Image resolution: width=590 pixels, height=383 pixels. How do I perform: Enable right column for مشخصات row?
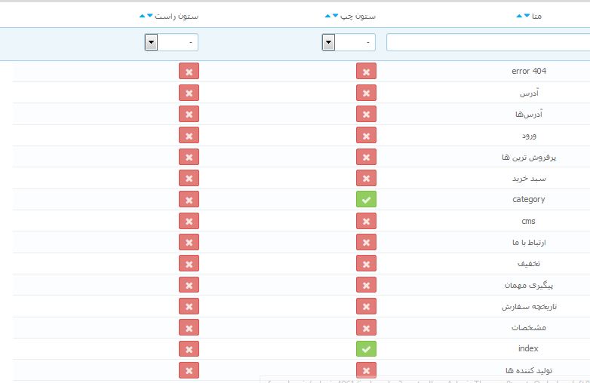(x=189, y=328)
